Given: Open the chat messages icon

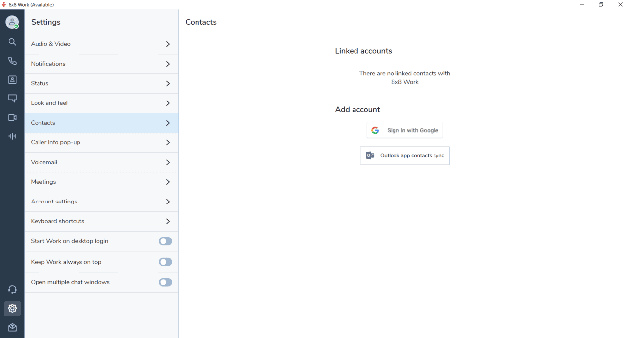Looking at the screenshot, I should 12,99.
